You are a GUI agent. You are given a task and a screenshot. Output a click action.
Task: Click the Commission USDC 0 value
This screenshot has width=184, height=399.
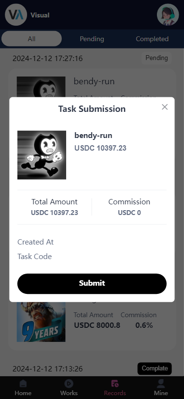coord(129,213)
